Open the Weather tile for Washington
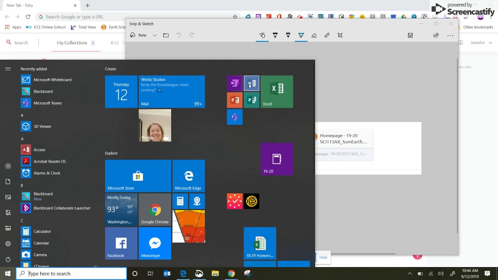The width and height of the screenshot is (498, 280). tap(121, 210)
